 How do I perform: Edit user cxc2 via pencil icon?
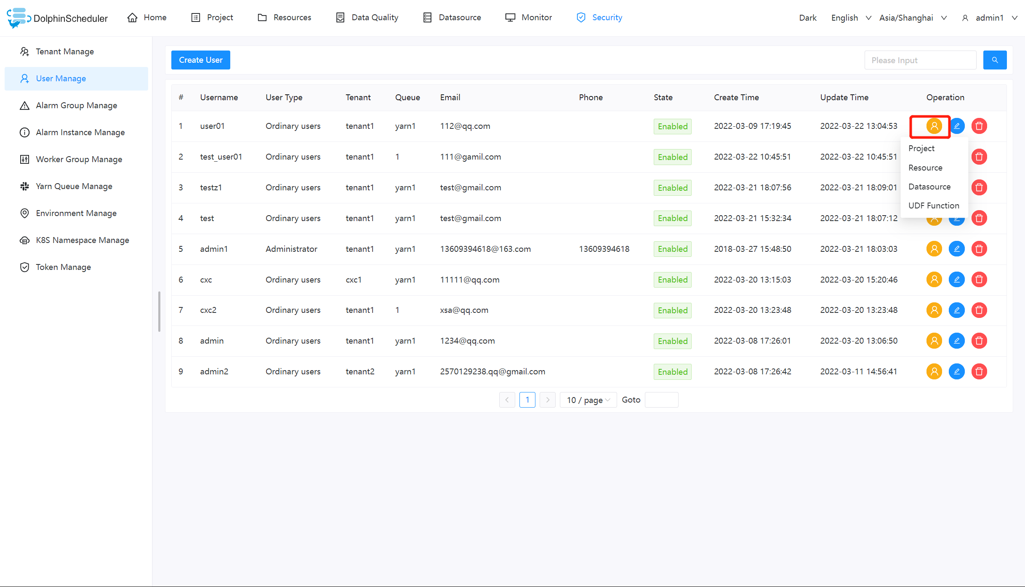(x=956, y=310)
